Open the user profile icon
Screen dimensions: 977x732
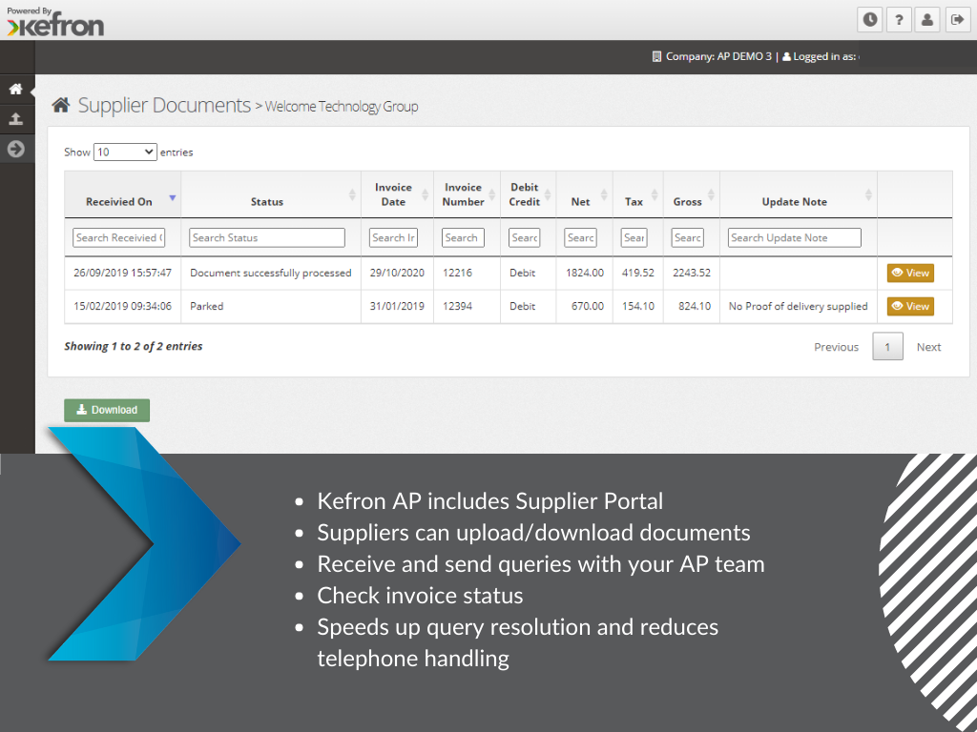tap(927, 20)
